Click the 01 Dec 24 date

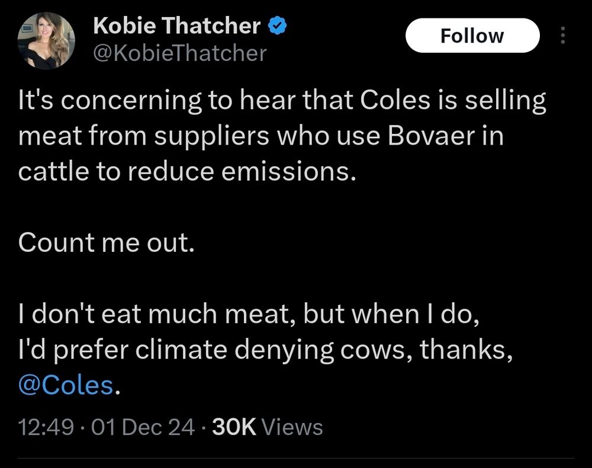[x=143, y=427]
